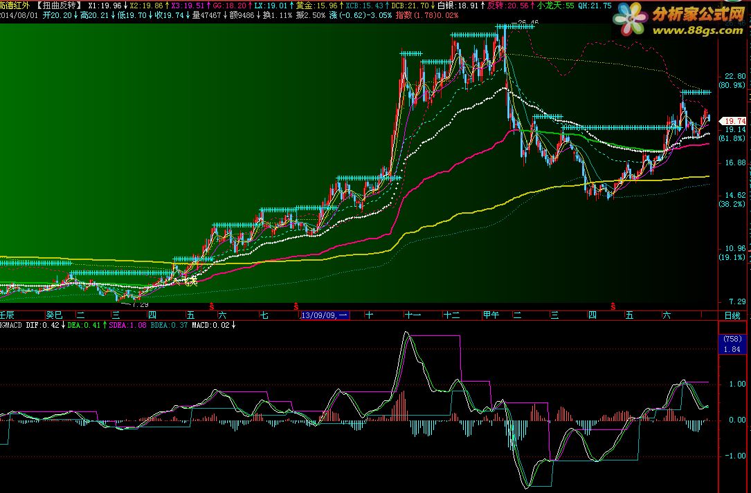Click the 甲午 year label on time axis
The height and width of the screenshot is (493, 751).
pos(491,315)
